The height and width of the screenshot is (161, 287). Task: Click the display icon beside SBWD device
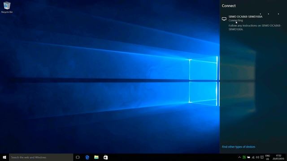224,19
